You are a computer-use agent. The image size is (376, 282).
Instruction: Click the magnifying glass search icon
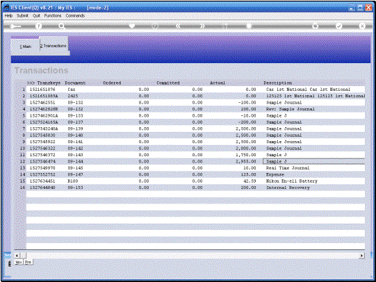click(62, 26)
